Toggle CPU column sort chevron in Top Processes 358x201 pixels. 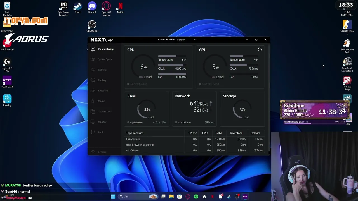point(196,133)
